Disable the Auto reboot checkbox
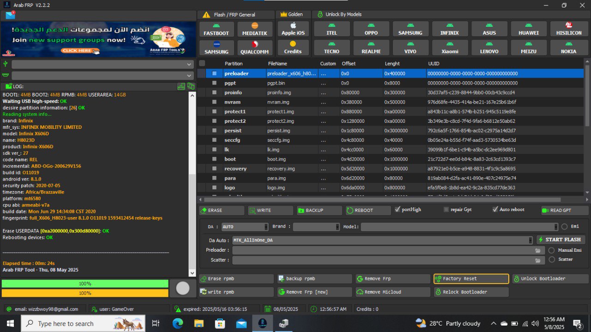Image resolution: width=591 pixels, height=332 pixels. pyautogui.click(x=495, y=210)
